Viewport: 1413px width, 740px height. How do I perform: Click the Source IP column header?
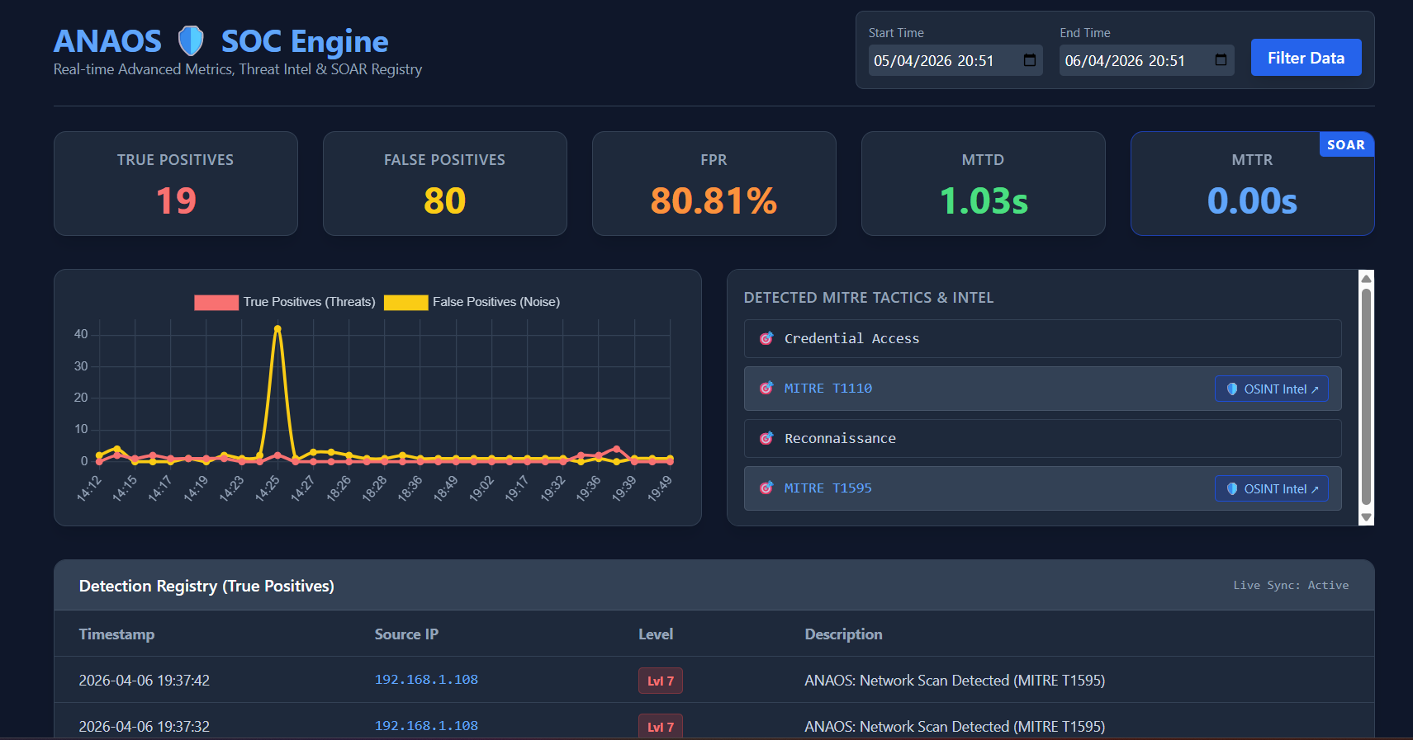(x=406, y=634)
